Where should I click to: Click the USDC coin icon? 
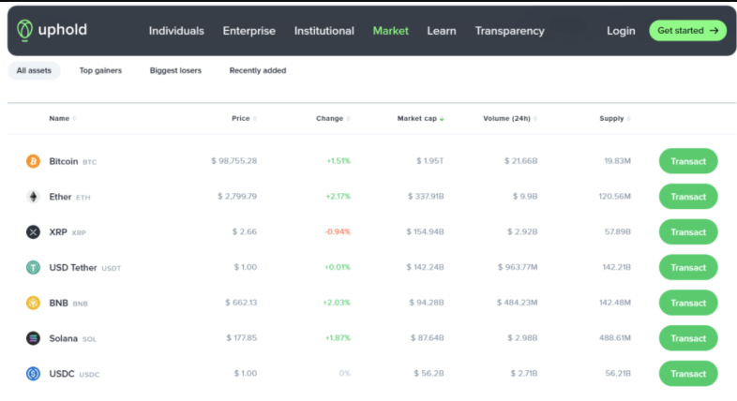pos(33,374)
